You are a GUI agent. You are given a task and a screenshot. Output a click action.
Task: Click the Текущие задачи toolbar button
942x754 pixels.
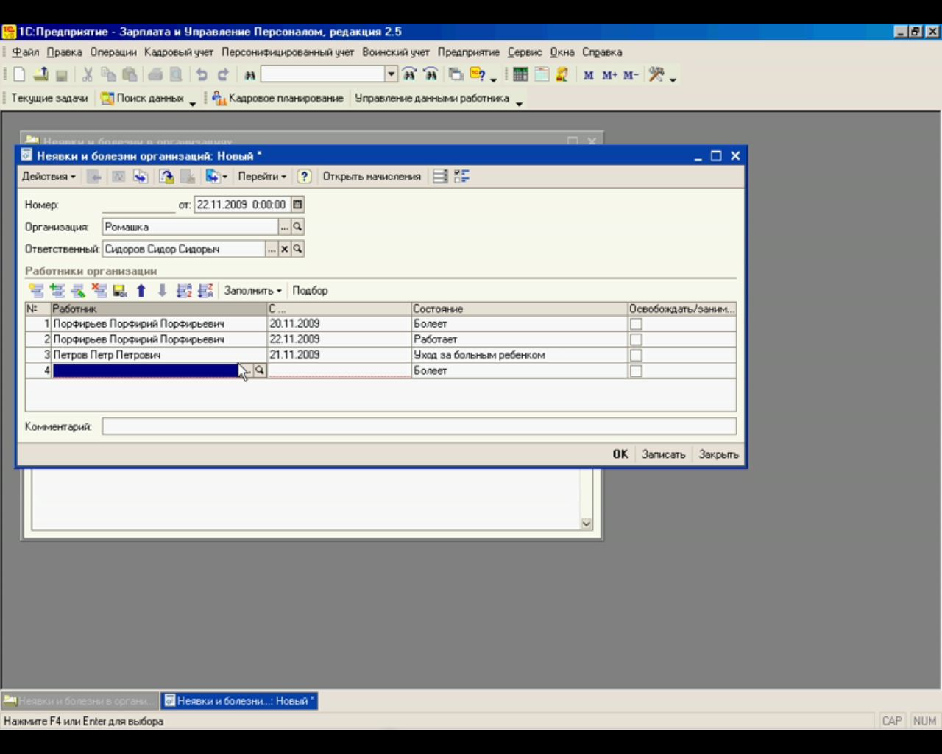point(49,98)
